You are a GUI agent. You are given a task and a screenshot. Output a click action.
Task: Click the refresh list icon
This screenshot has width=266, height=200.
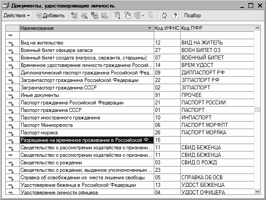(x=164, y=15)
